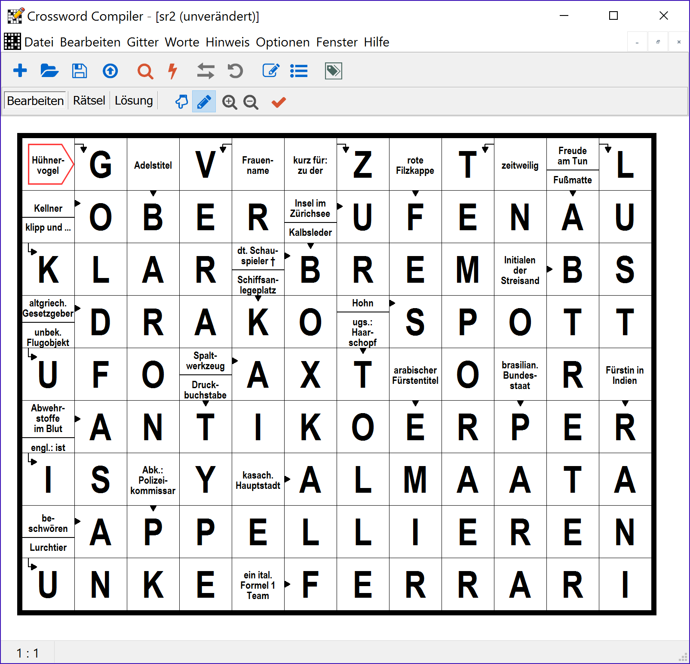Zoom out using the minus magnifier icon
690x664 pixels.
click(x=251, y=102)
